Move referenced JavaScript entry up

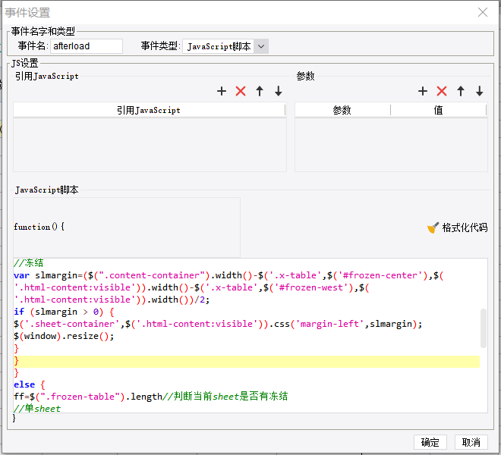pyautogui.click(x=260, y=91)
